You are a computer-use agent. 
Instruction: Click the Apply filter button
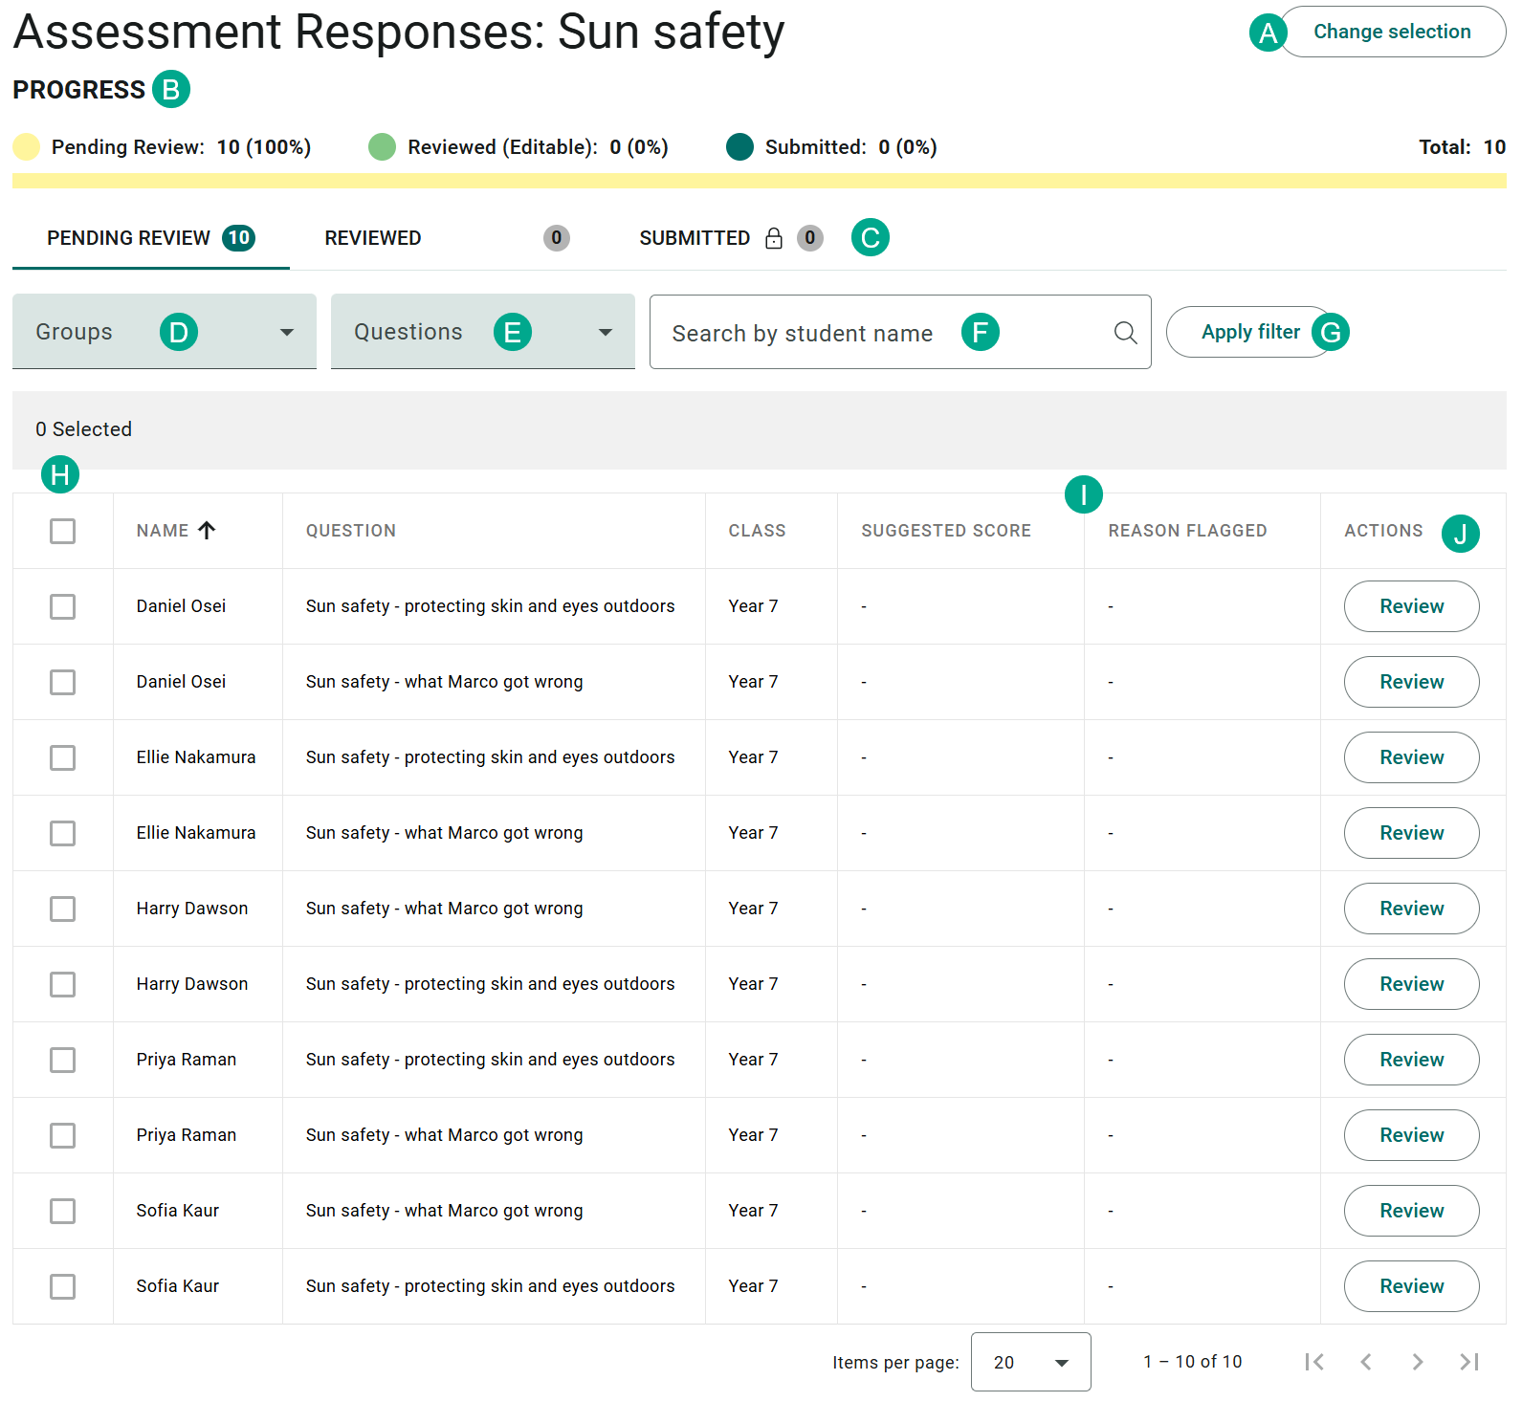1250,332
